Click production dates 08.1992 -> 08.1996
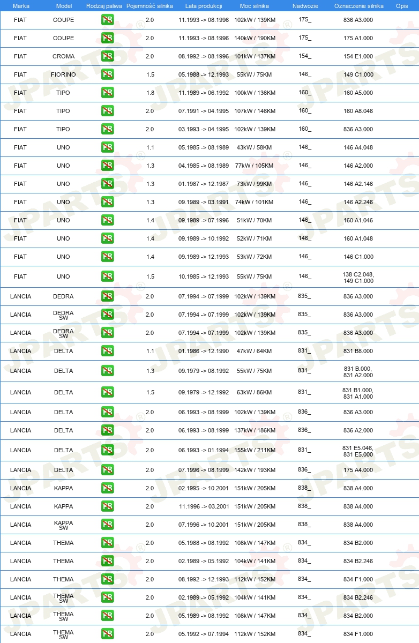419x643 pixels. pos(204,56)
